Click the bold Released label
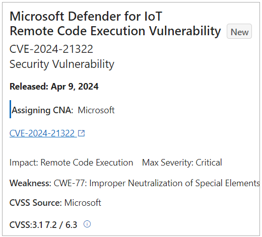262x237 pixels. point(29,87)
